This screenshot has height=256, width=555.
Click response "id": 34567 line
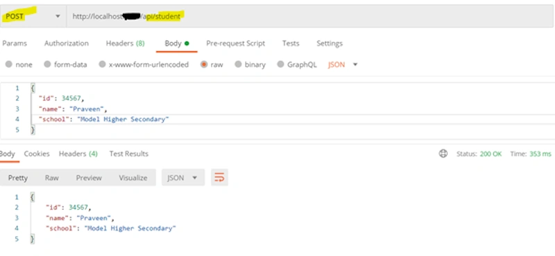[x=69, y=208]
